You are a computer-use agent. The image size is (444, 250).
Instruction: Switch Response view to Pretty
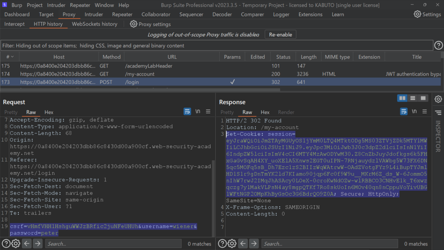[227, 112]
